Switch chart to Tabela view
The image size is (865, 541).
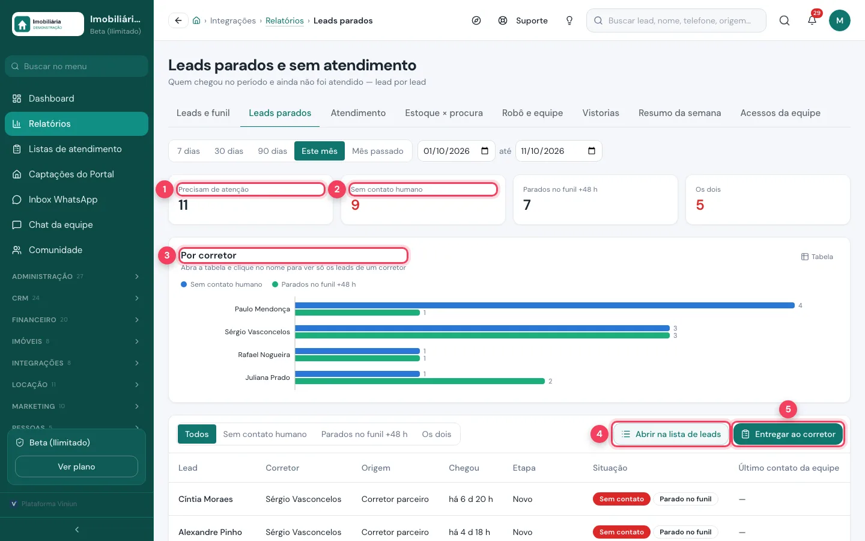tap(817, 257)
